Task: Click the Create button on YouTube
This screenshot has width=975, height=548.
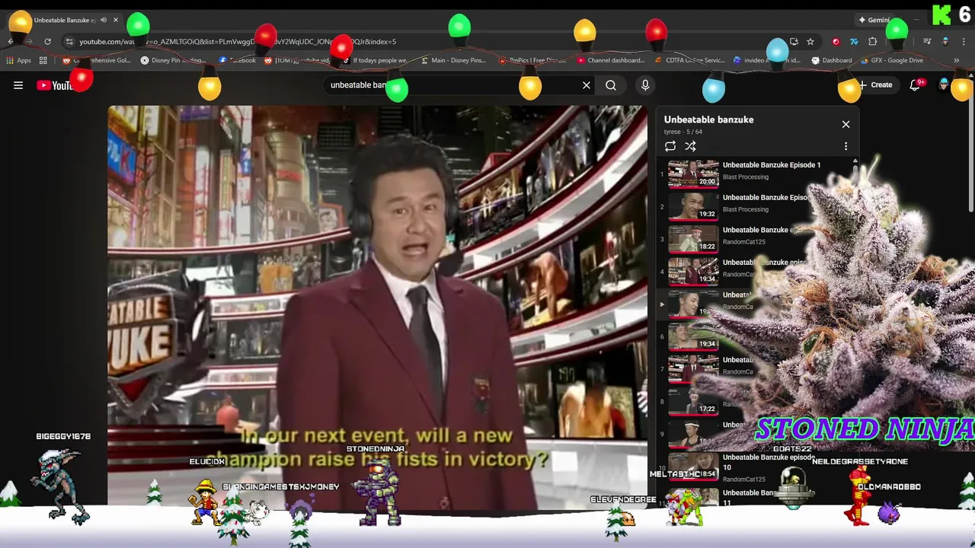Action: pos(875,85)
